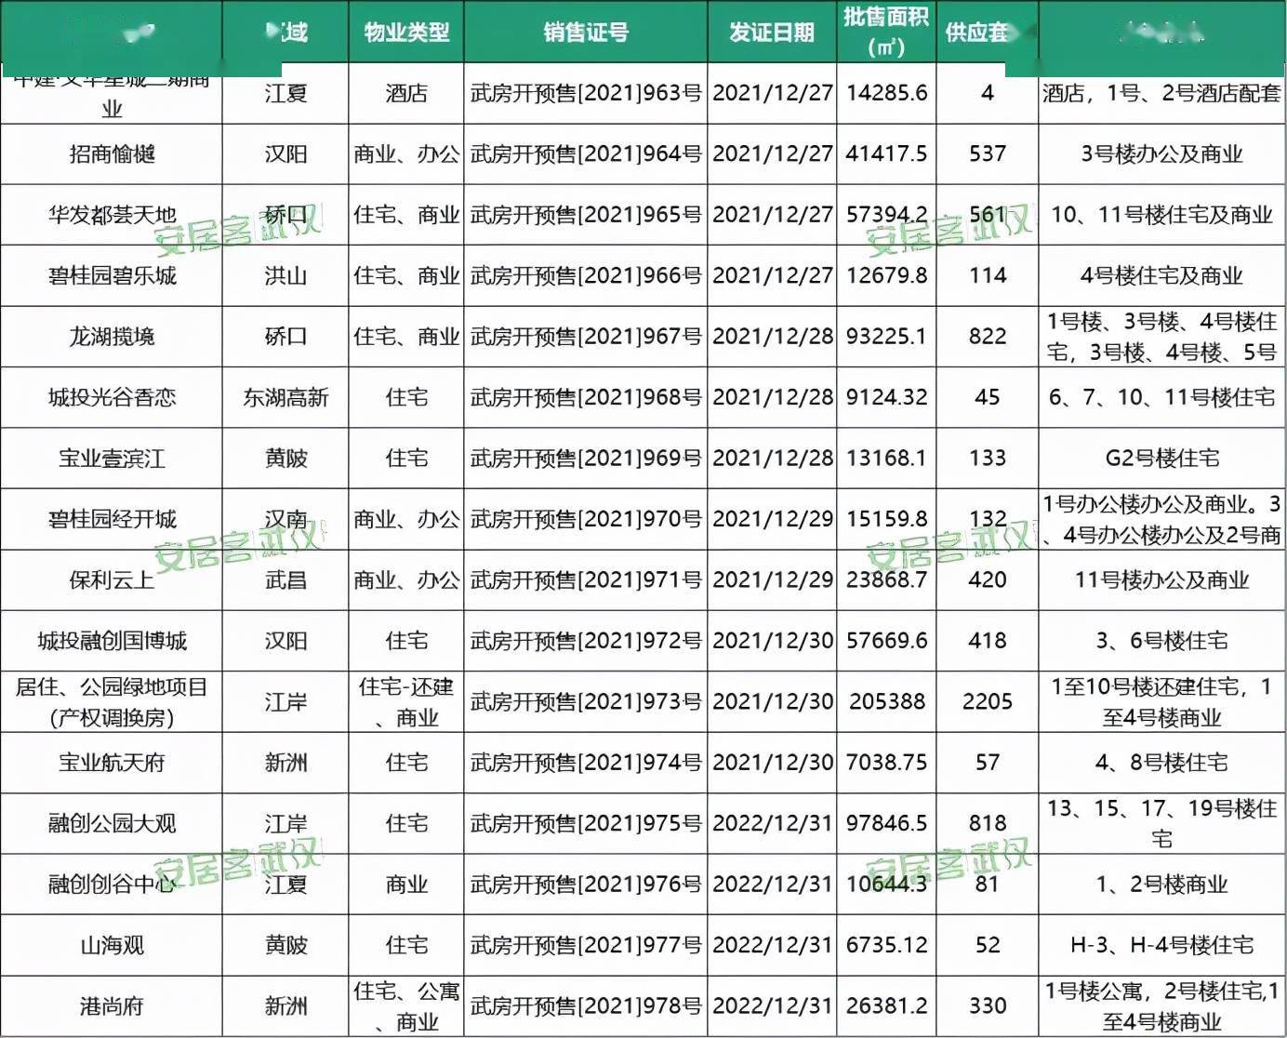Select the 碧桂园经开城 project name cell
This screenshot has width=1287, height=1038.
112,519
